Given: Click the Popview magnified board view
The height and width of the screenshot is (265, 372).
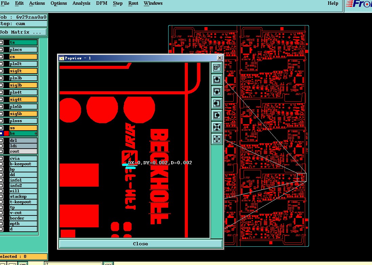Looking at the screenshot, I should point(135,150).
